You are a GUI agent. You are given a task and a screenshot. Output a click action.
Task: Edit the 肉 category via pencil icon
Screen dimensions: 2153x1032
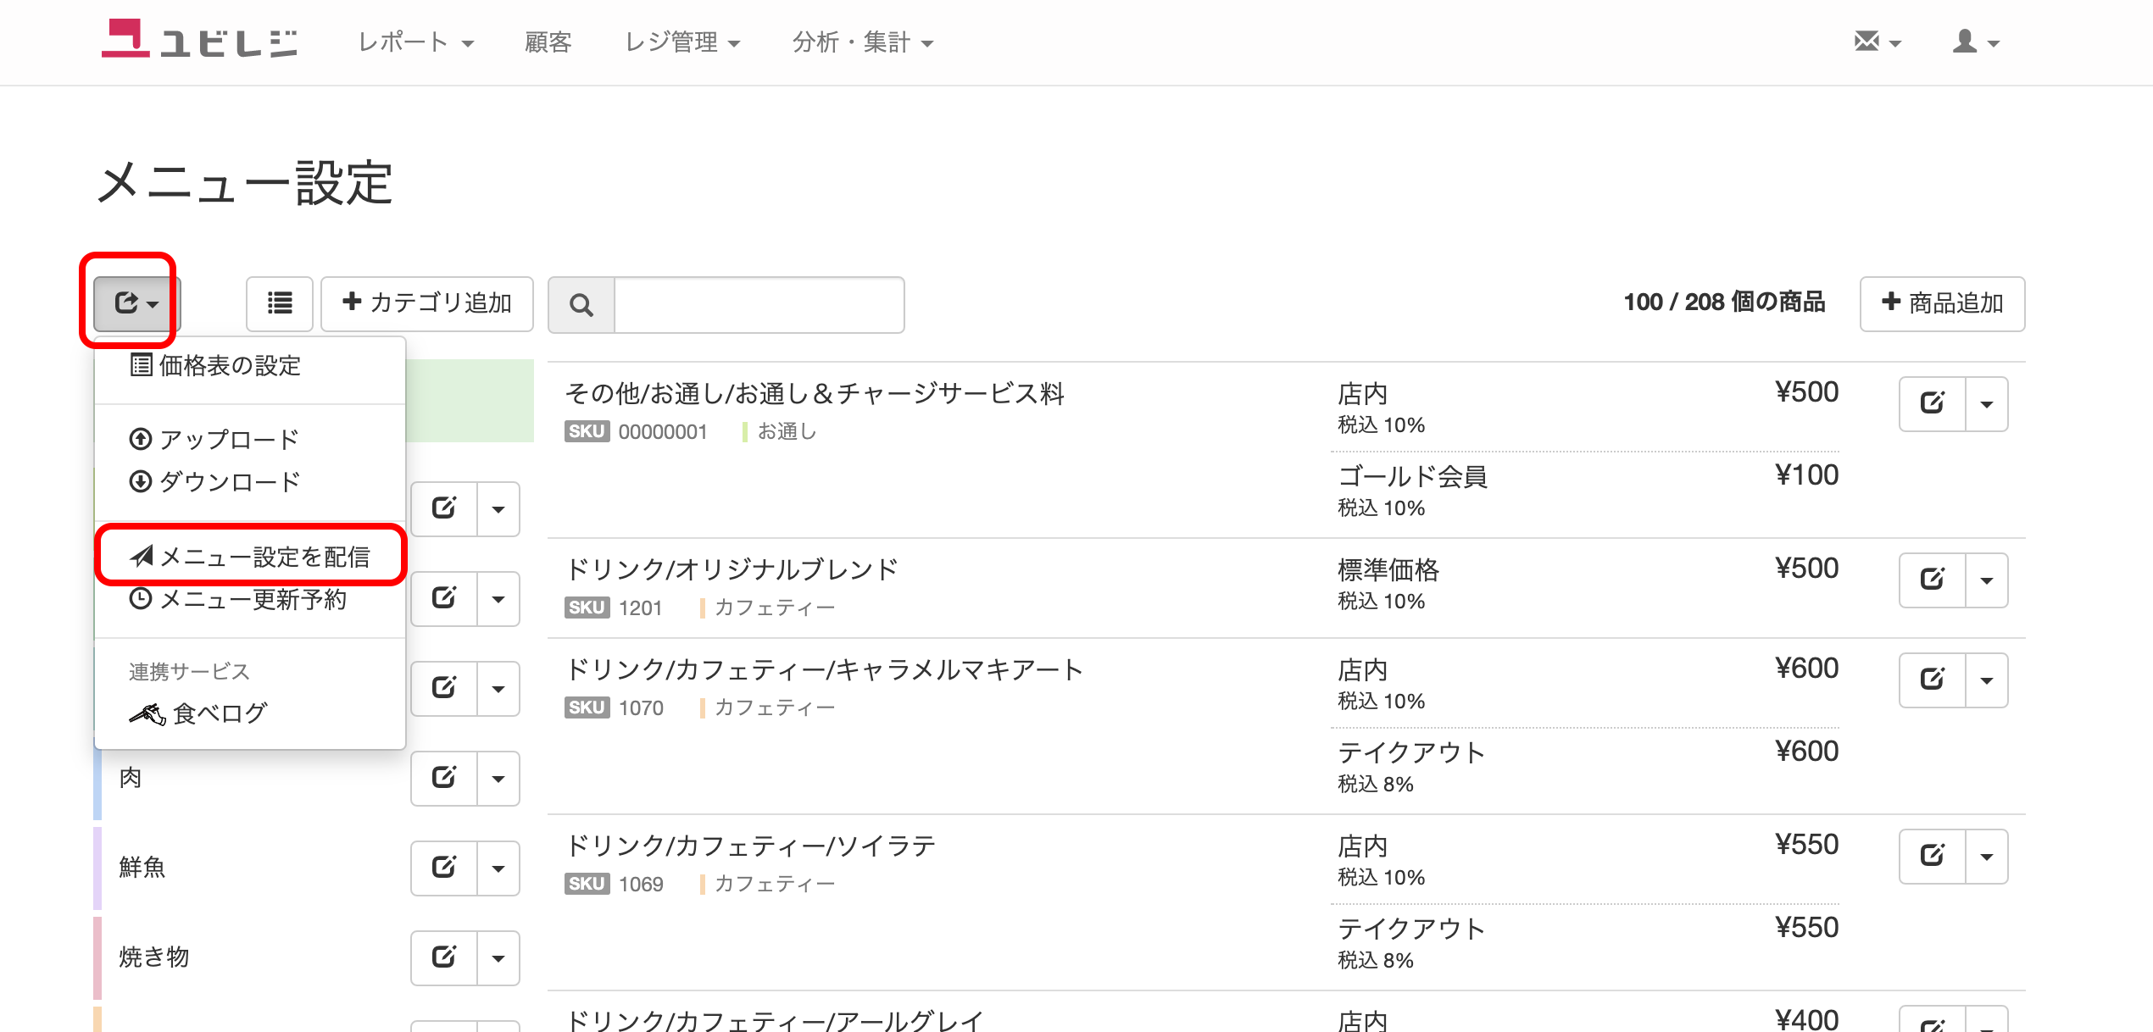click(444, 778)
